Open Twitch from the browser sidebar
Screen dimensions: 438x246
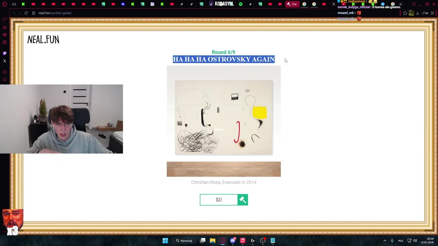coord(4,53)
